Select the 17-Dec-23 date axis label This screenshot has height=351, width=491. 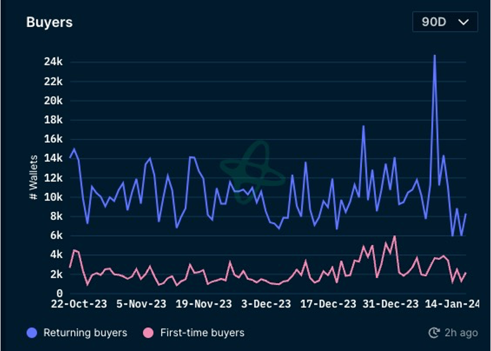click(x=328, y=304)
